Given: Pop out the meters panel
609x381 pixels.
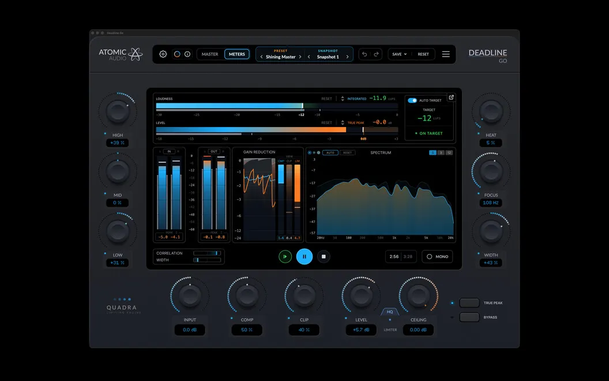Looking at the screenshot, I should [451, 97].
